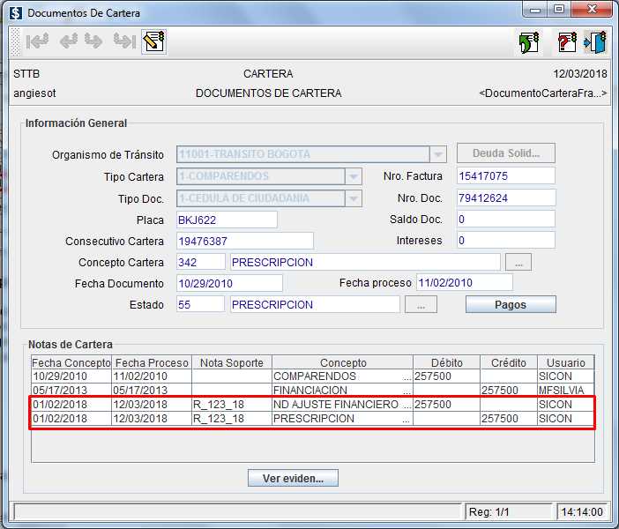Click the edit query notepad icon

tap(154, 41)
